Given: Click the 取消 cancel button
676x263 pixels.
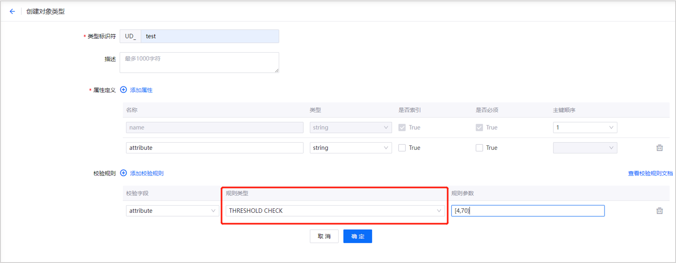Looking at the screenshot, I should click(324, 236).
